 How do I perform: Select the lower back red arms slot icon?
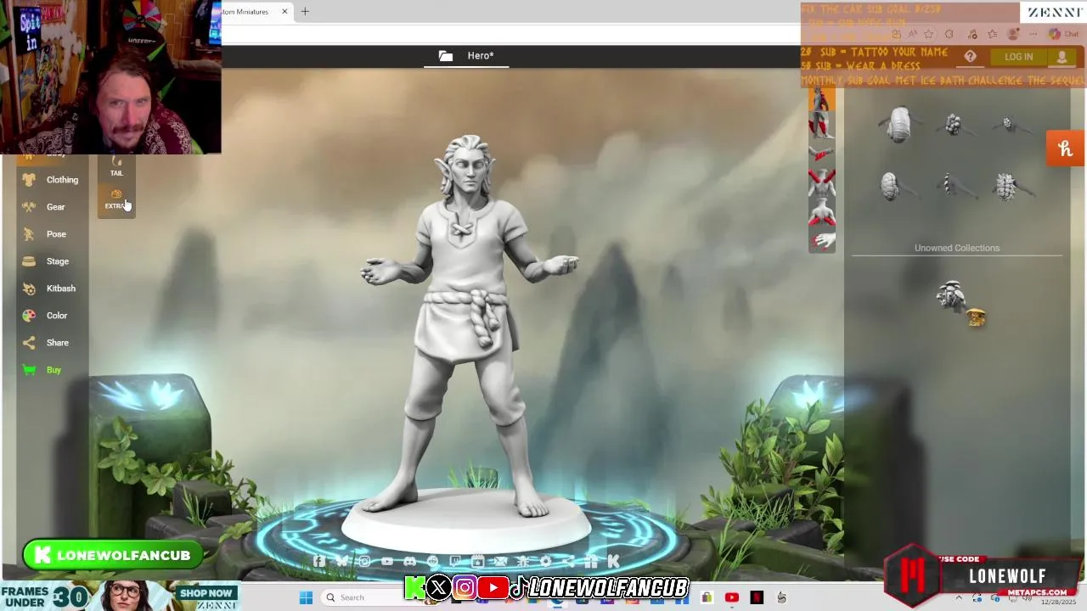point(821,212)
